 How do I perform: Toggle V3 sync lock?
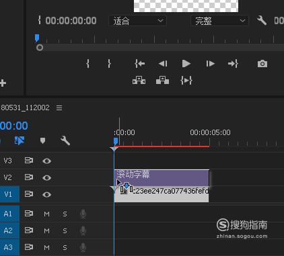29,161
